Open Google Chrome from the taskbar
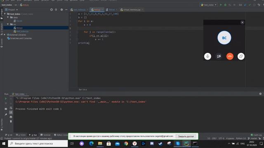This screenshot has width=264, height=148. pyautogui.click(x=126, y=143)
